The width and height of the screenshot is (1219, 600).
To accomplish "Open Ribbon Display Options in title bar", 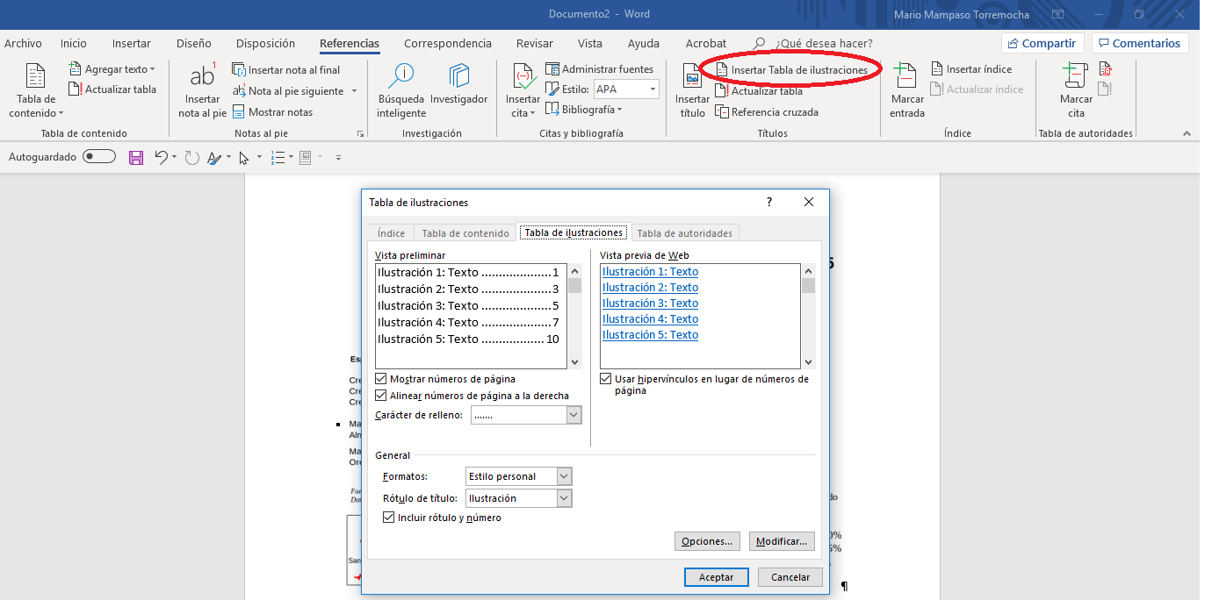I will coord(1057,14).
